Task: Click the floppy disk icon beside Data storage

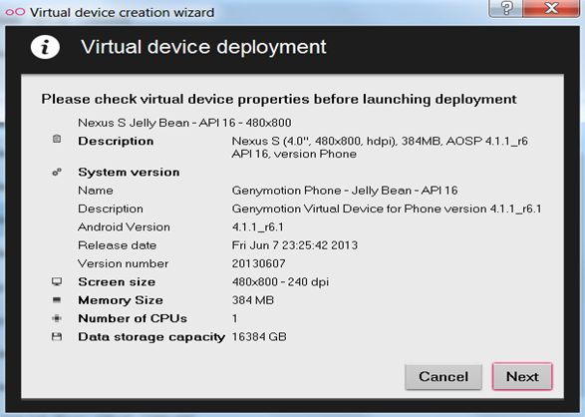Action: click(57, 337)
